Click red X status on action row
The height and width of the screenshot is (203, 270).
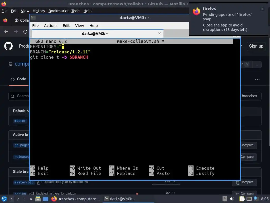(137, 194)
